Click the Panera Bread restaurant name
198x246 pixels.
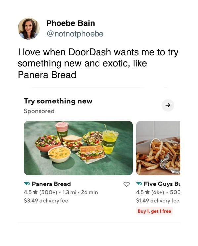51,184
